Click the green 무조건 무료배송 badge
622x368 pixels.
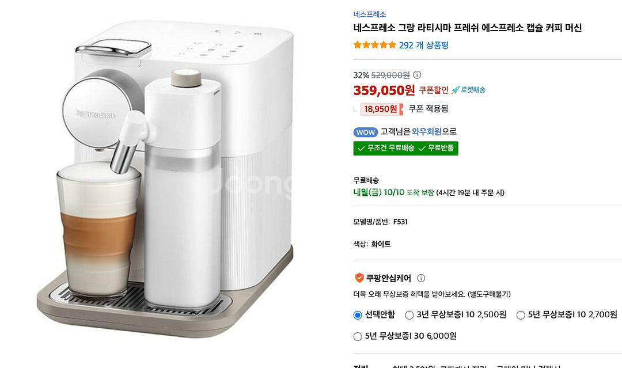coord(386,148)
